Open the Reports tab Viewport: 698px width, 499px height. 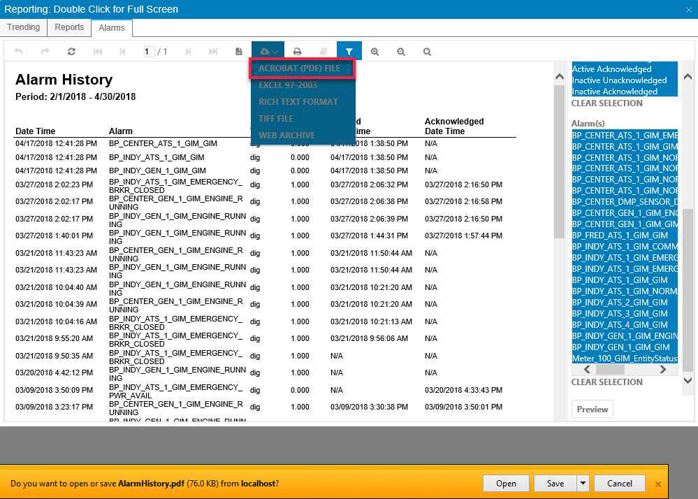69,27
